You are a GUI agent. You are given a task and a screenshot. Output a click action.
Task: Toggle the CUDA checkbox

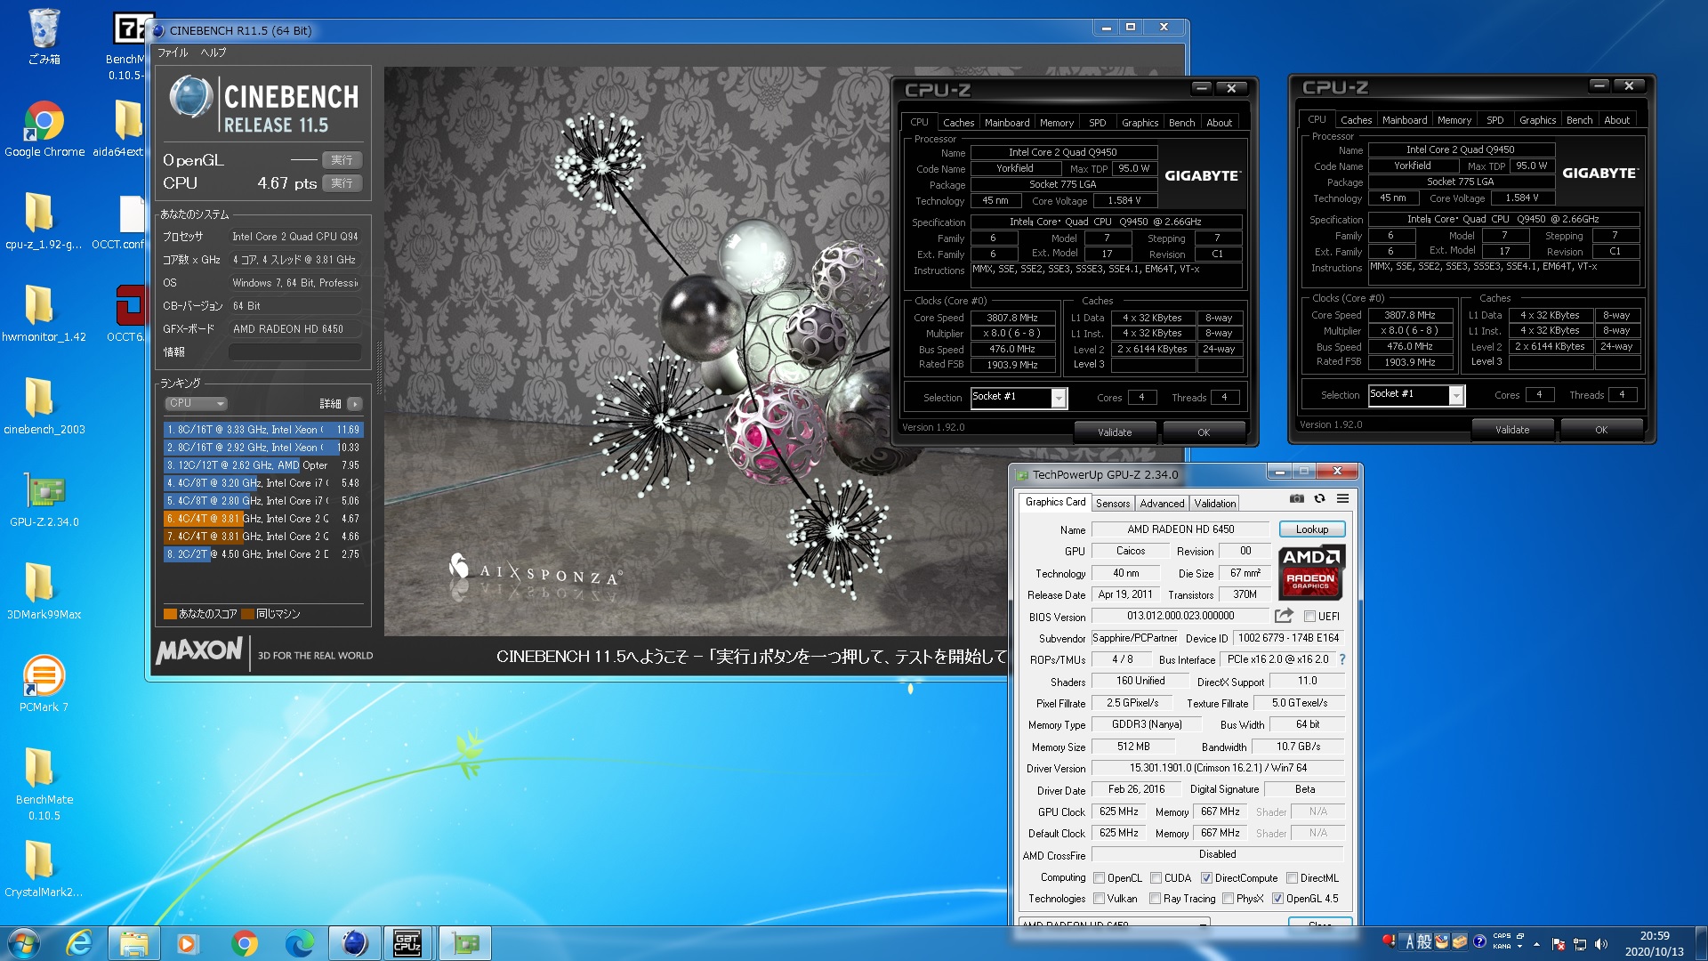tap(1156, 877)
